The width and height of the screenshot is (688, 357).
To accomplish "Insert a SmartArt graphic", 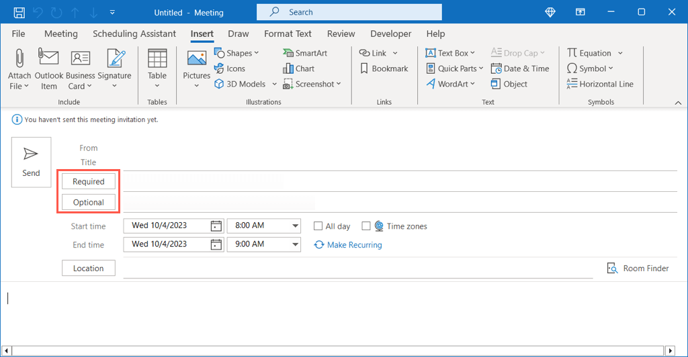I will pos(304,53).
